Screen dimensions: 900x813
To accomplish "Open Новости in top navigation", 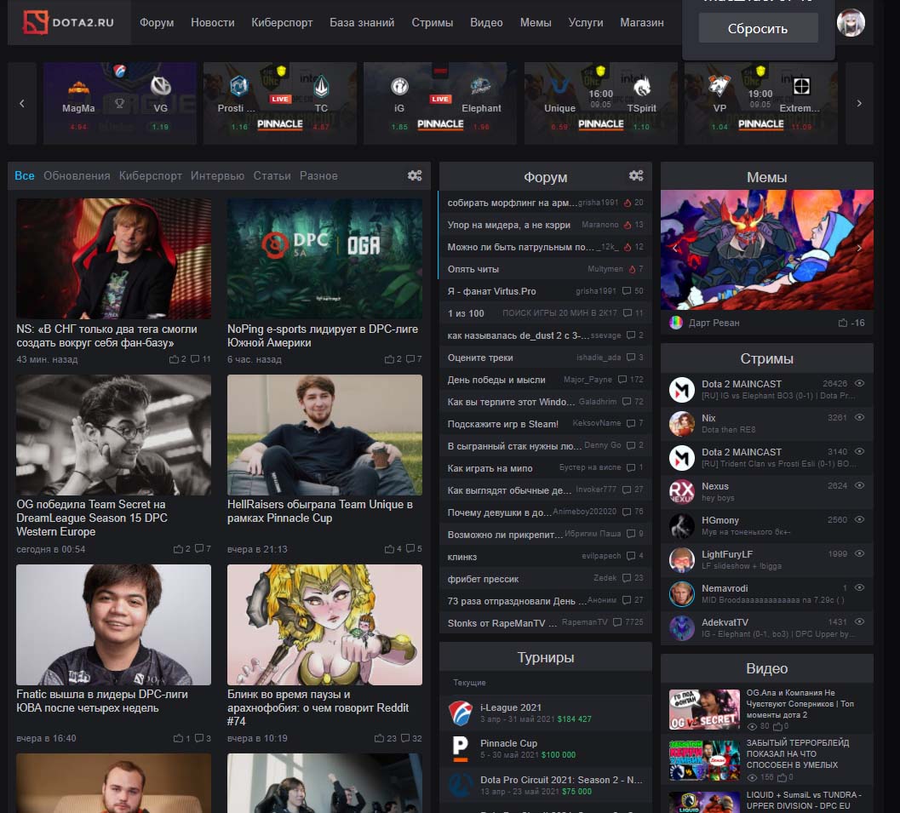I will 212,22.
